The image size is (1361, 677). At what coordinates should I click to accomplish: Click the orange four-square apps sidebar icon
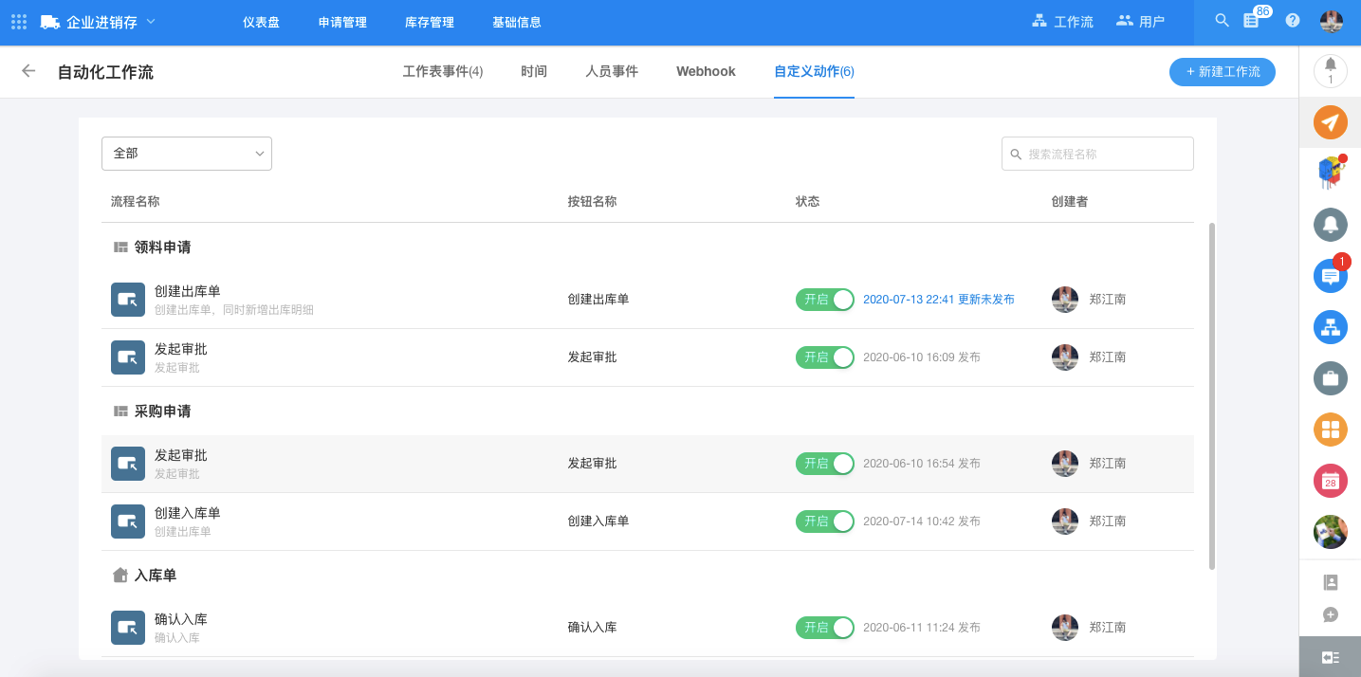point(1330,430)
